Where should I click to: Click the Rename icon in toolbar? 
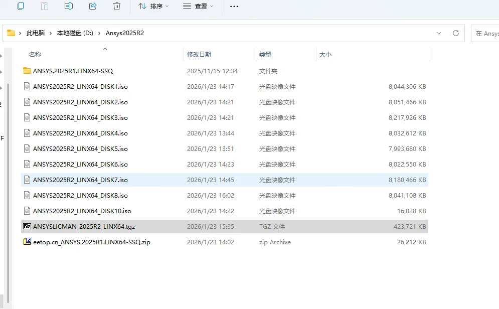click(x=69, y=6)
